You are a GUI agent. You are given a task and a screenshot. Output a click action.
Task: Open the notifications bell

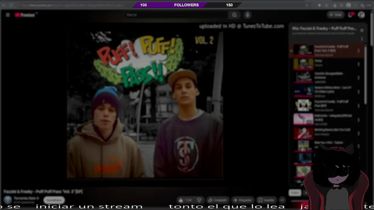(x=350, y=15)
